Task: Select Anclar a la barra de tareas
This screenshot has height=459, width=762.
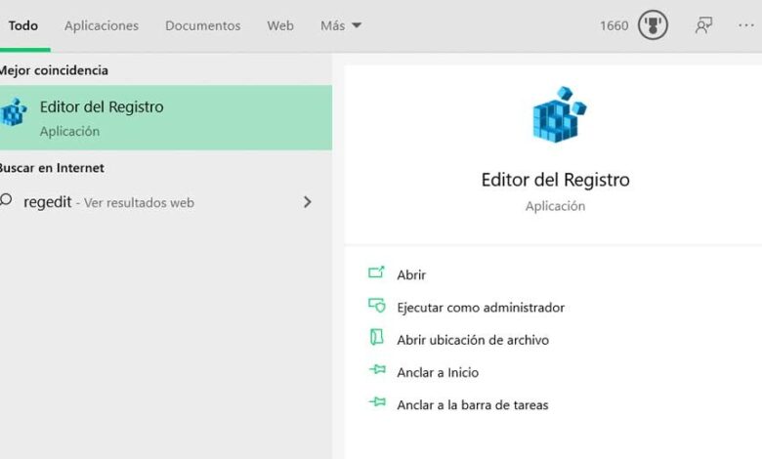Action: (473, 405)
